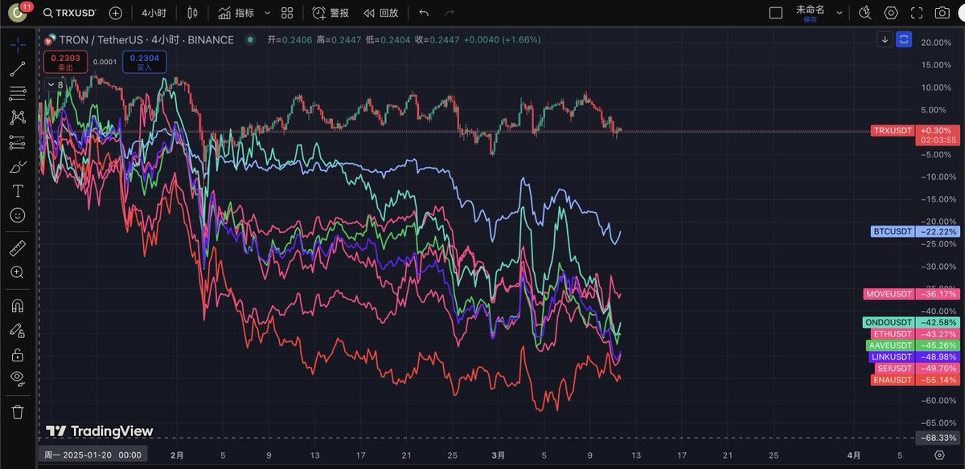Select the AAVEUSDT price scale label

[890, 345]
